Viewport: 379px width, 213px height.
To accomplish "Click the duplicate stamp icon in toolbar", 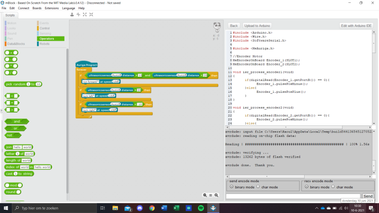I will (x=72, y=15).
